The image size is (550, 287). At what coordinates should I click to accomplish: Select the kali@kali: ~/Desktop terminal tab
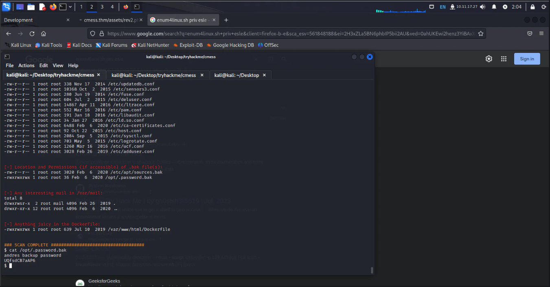tap(237, 75)
